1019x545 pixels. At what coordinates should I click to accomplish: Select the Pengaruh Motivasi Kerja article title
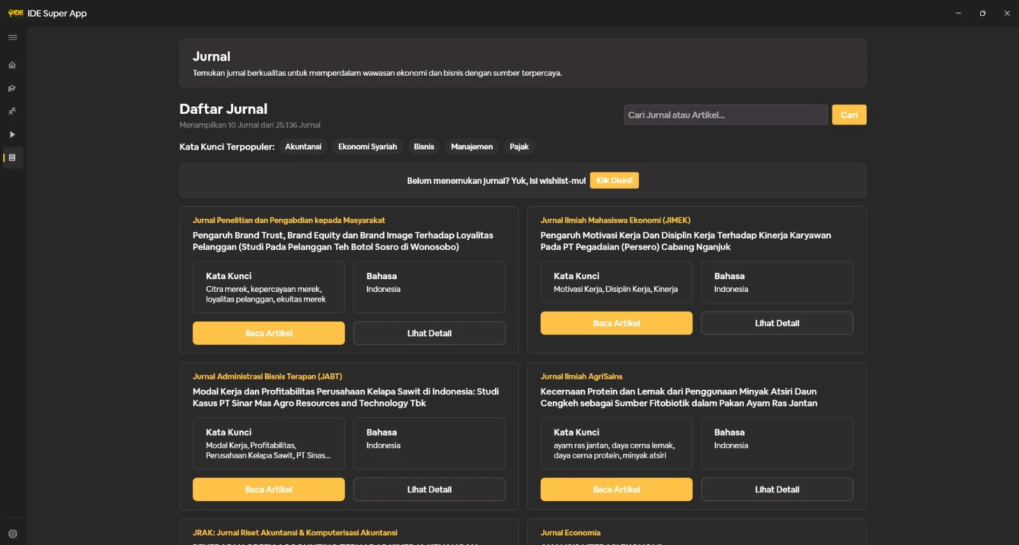pos(686,241)
